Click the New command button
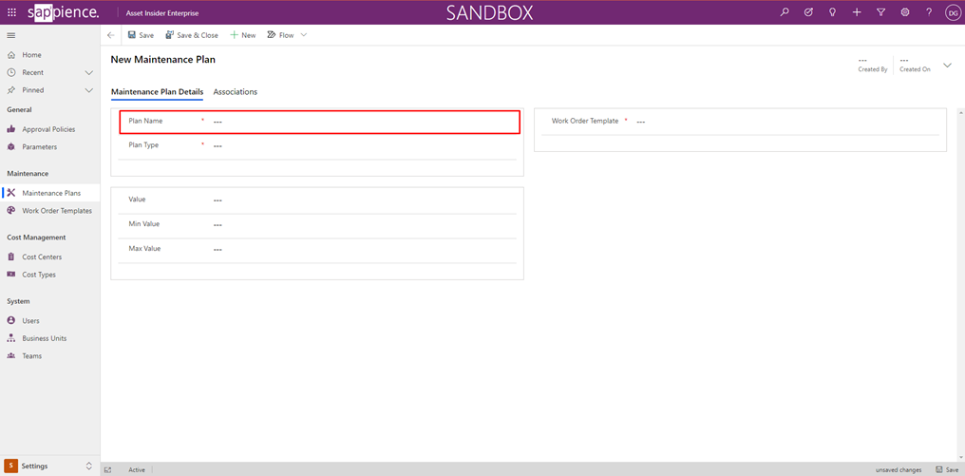 (x=243, y=35)
